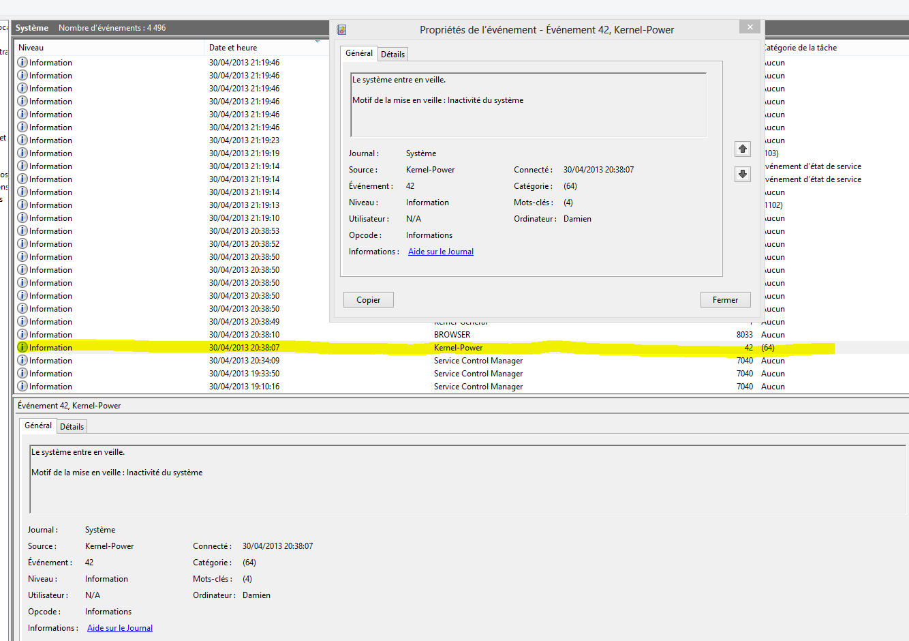Screen dimensions: 909x641
Task: Open Aide sur le Journal link in dialog
Action: pyautogui.click(x=440, y=252)
